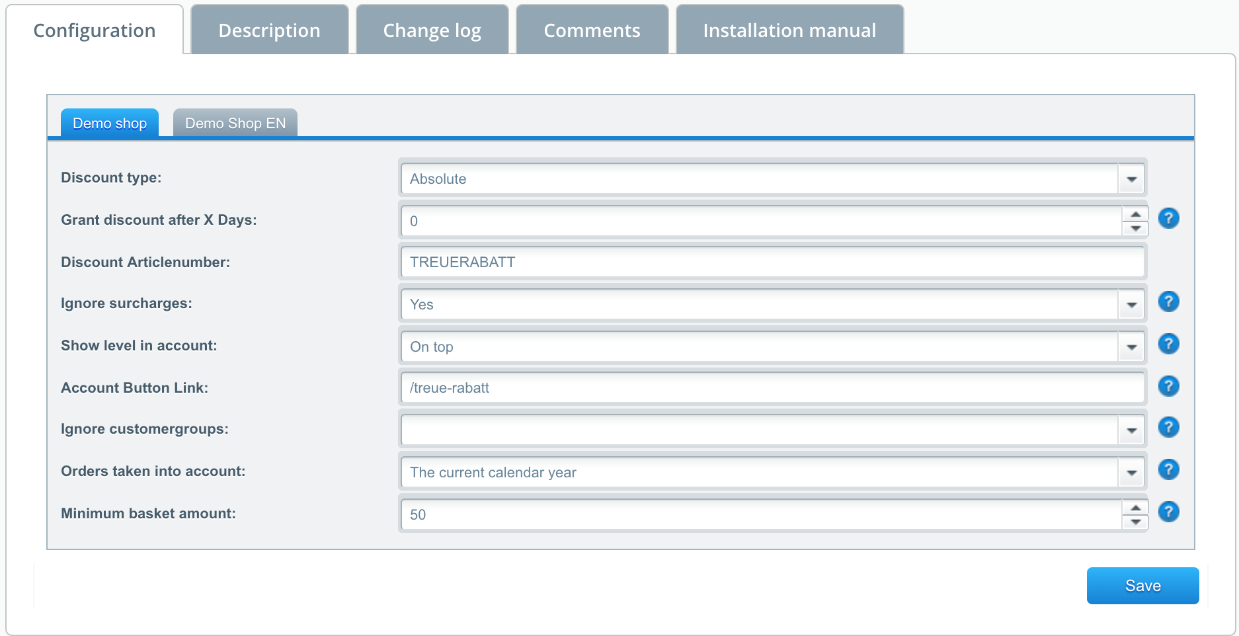Image resolution: width=1239 pixels, height=636 pixels.
Task: Click the Show level in account label
Action: [x=139, y=346]
